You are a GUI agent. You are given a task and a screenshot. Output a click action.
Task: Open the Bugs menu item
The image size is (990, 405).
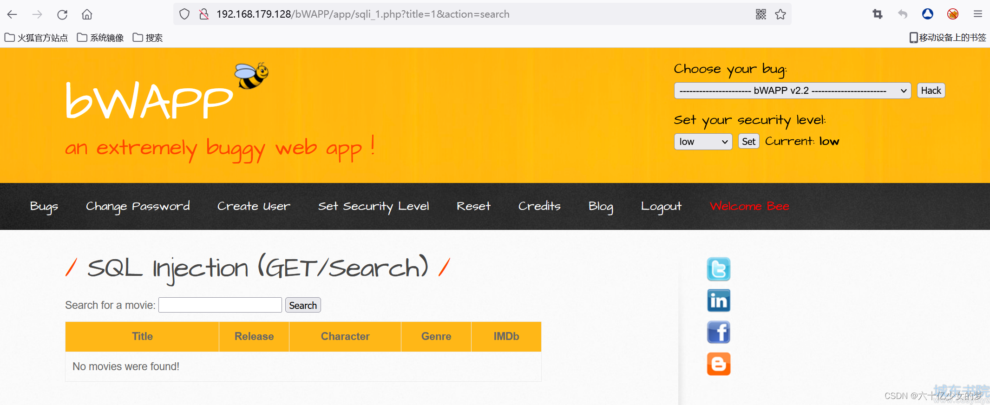click(x=44, y=206)
